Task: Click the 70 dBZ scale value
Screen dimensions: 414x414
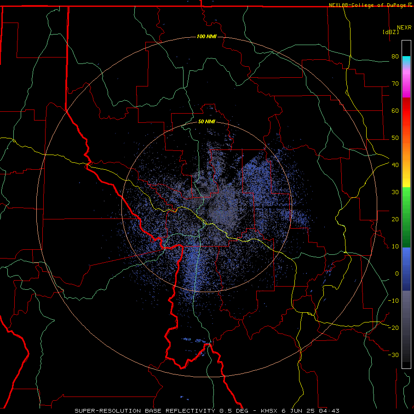Action: pos(395,83)
